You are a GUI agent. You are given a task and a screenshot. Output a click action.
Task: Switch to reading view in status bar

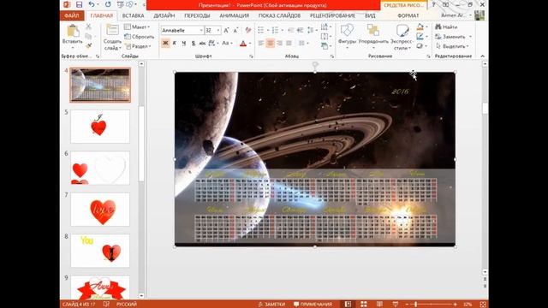point(379,305)
